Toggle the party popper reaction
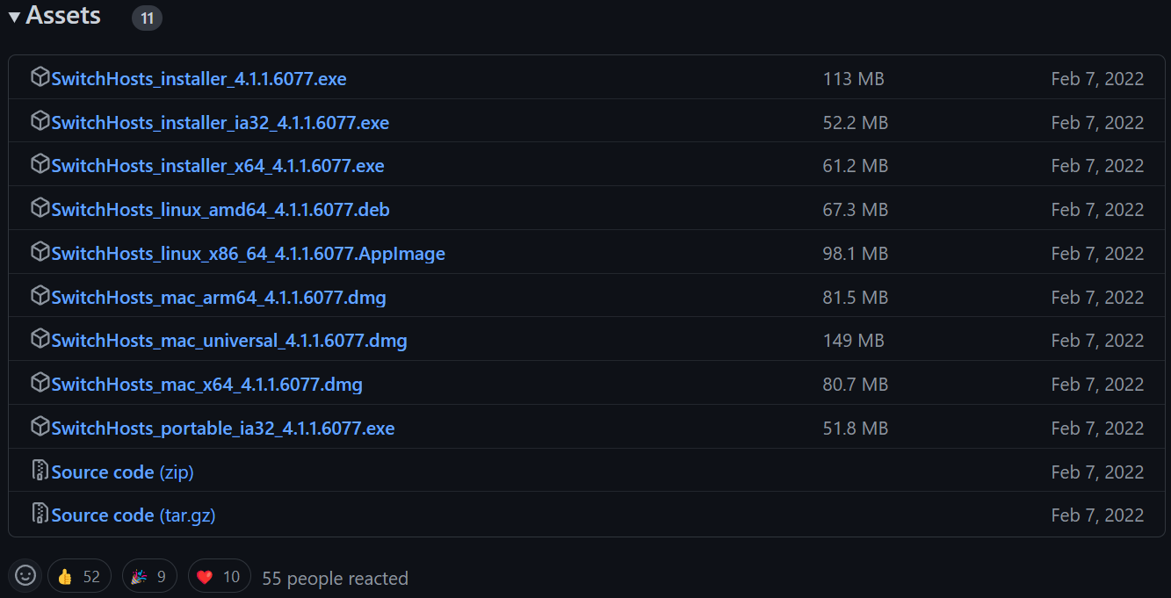Viewport: 1171px width, 598px height. point(149,577)
